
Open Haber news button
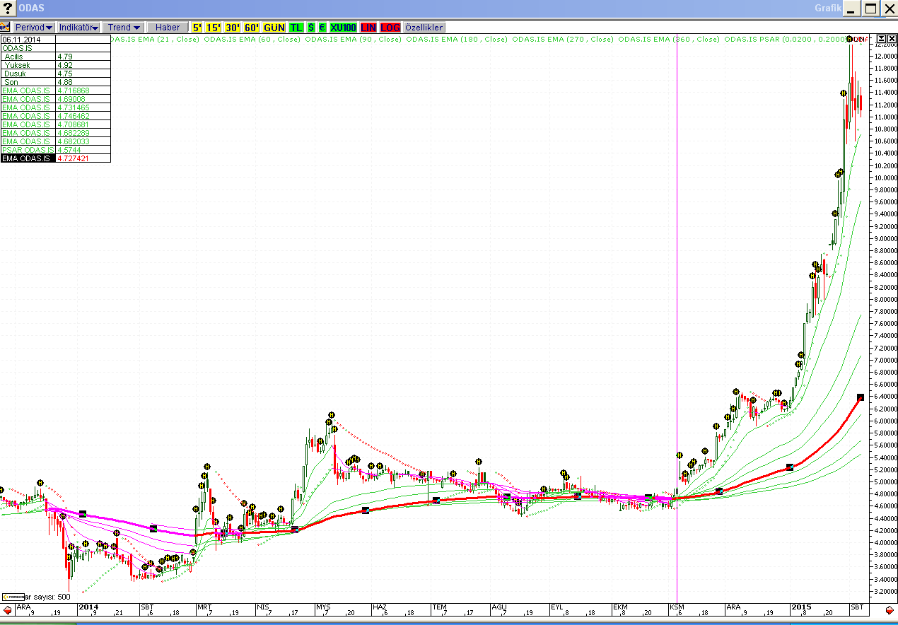point(168,27)
